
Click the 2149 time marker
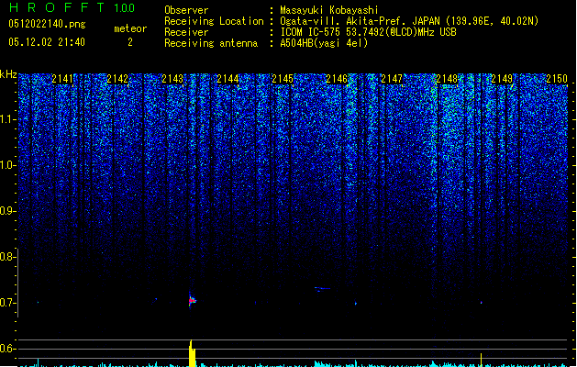(502, 79)
